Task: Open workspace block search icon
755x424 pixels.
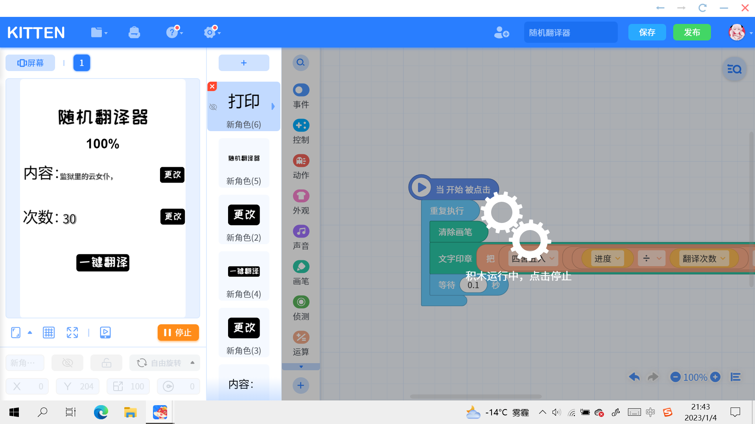Action: point(734,69)
